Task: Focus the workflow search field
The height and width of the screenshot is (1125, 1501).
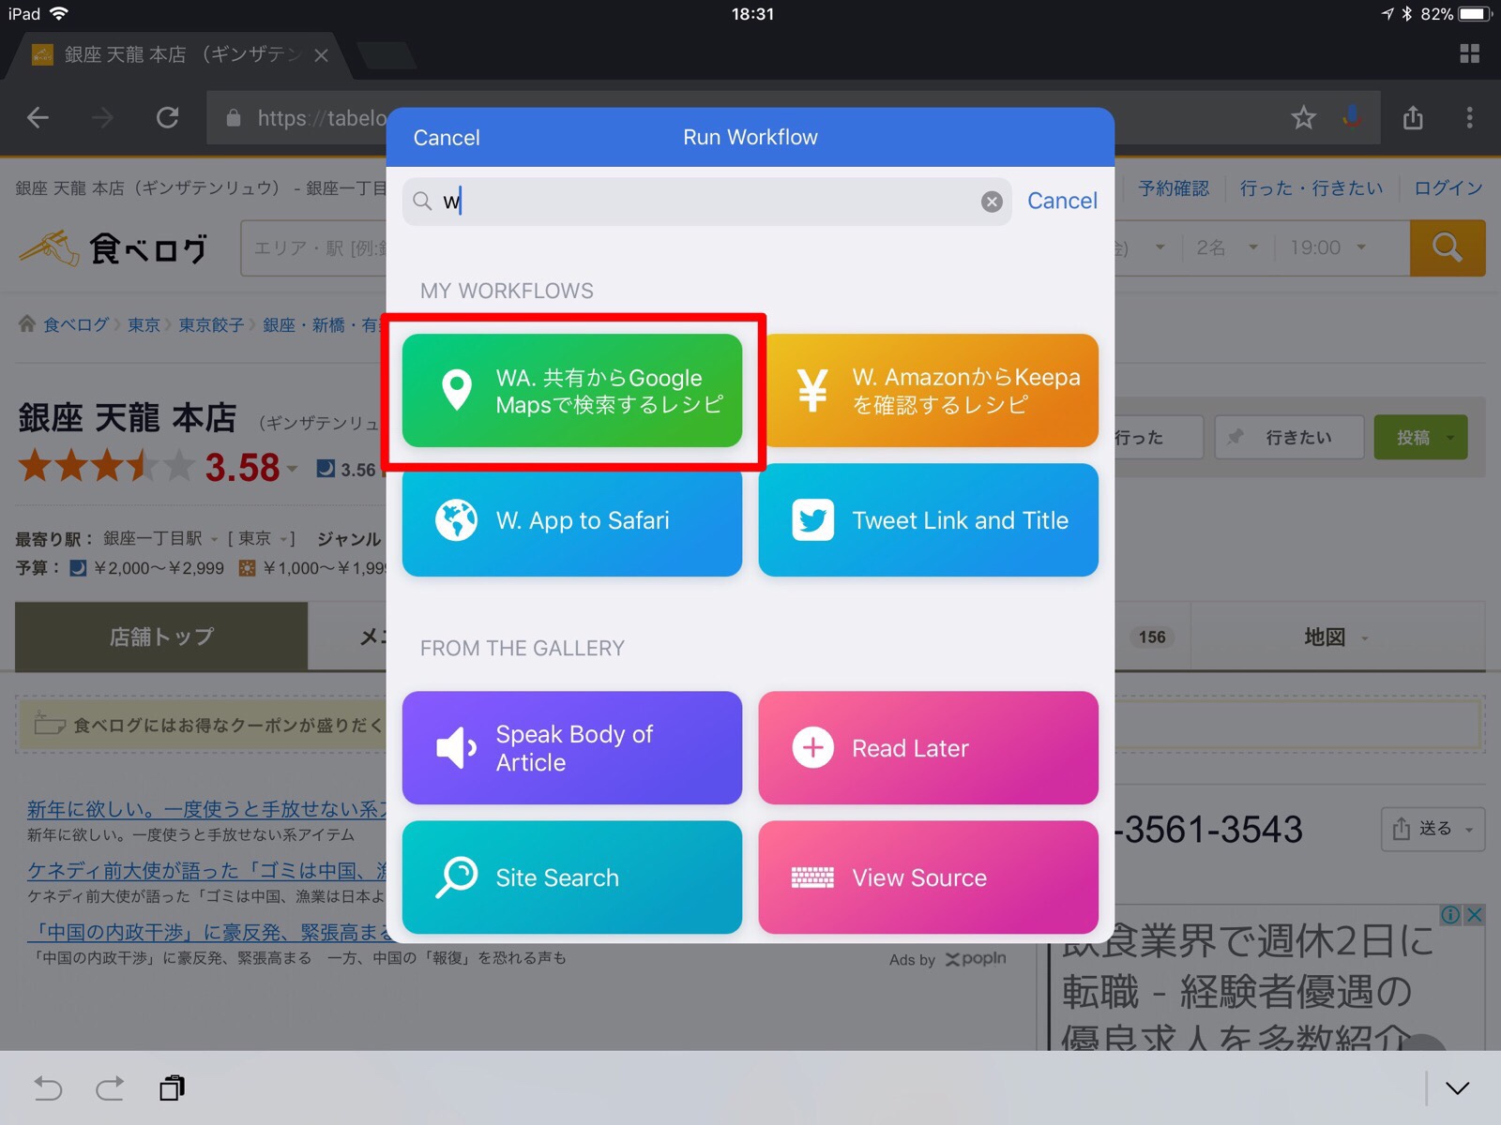Action: [x=706, y=202]
